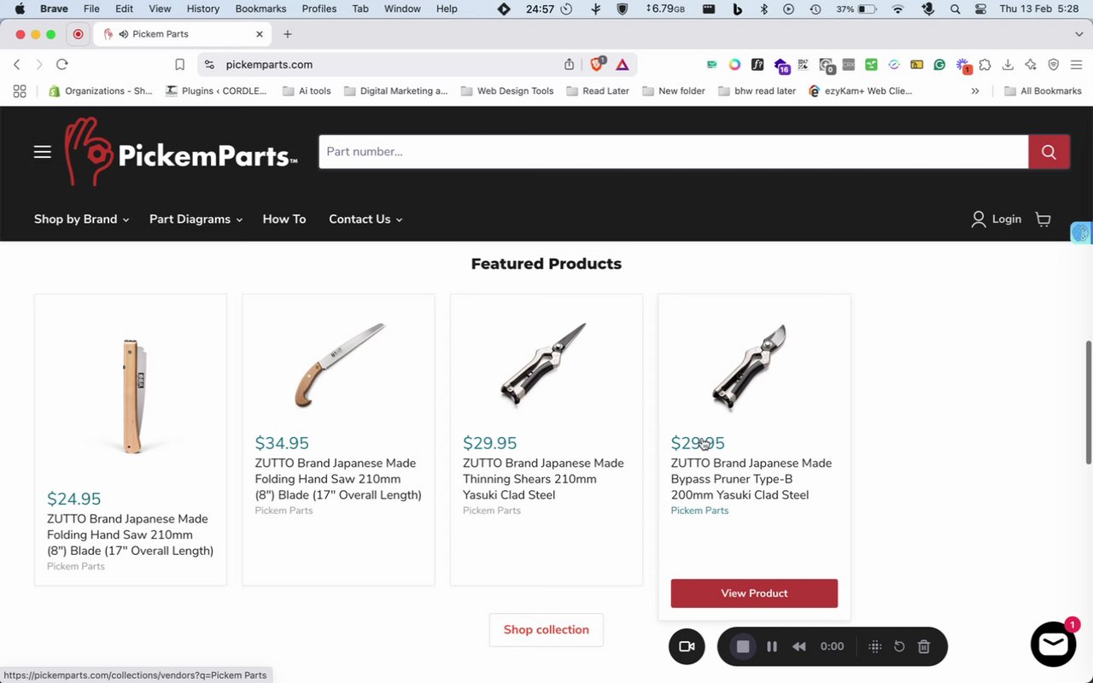The height and width of the screenshot is (683, 1093).
Task: Click the Shop collection button
Action: 546,630
